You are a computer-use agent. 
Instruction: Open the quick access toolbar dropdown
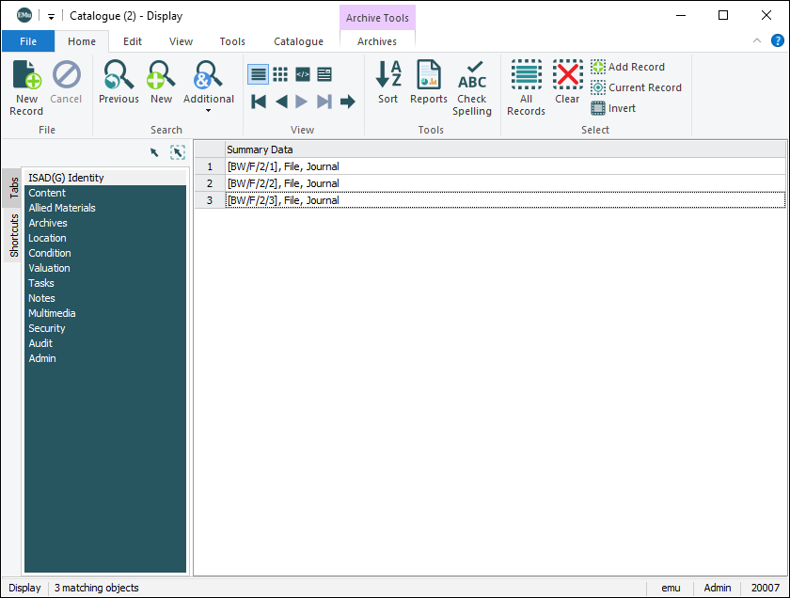tap(51, 15)
